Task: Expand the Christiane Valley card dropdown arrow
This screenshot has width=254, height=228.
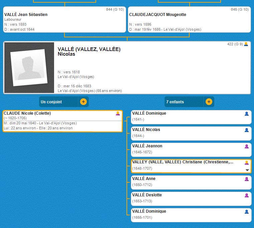Action: coord(247,170)
